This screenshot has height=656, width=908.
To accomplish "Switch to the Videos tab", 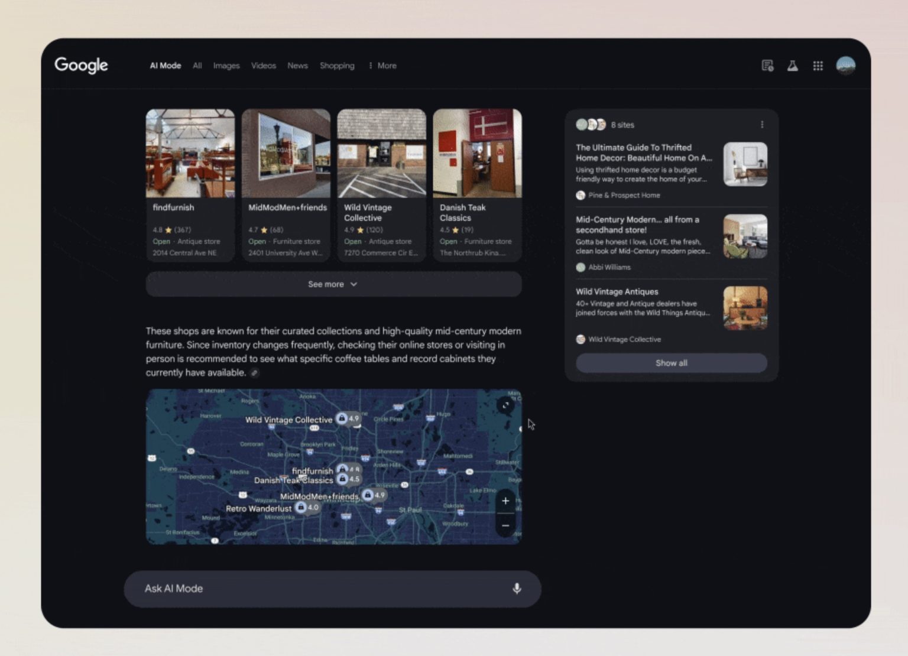I will pos(264,66).
